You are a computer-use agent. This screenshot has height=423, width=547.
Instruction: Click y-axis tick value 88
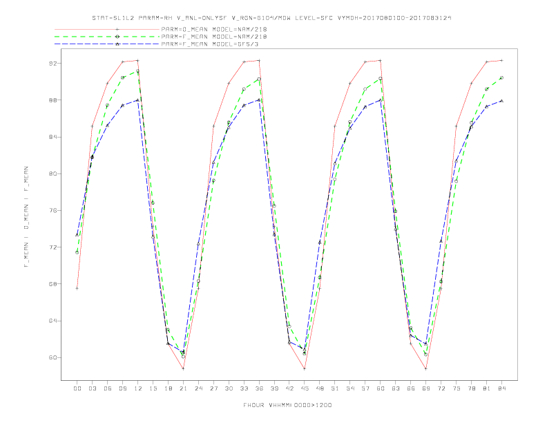(52, 100)
